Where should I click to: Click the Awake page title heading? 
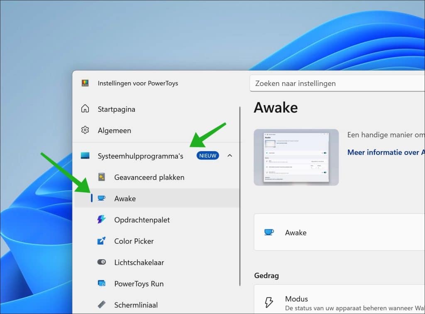pos(276,108)
